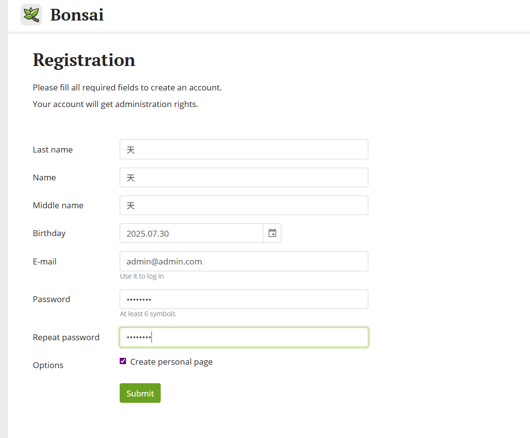Click the Bonsai site title link
530x438 pixels.
pyautogui.click(x=77, y=15)
